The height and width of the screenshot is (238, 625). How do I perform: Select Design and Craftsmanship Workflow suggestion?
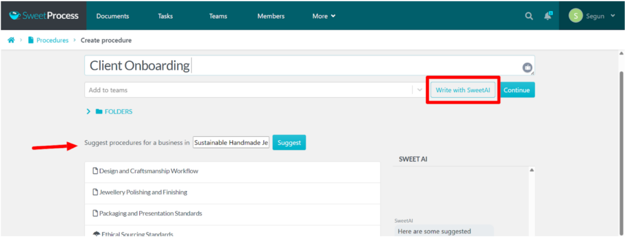click(233, 171)
